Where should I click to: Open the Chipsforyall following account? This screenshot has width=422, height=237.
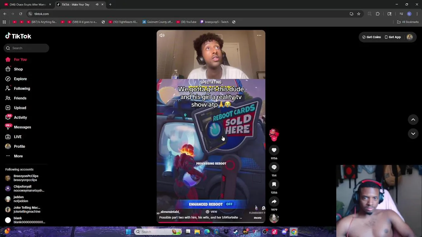coord(26,189)
